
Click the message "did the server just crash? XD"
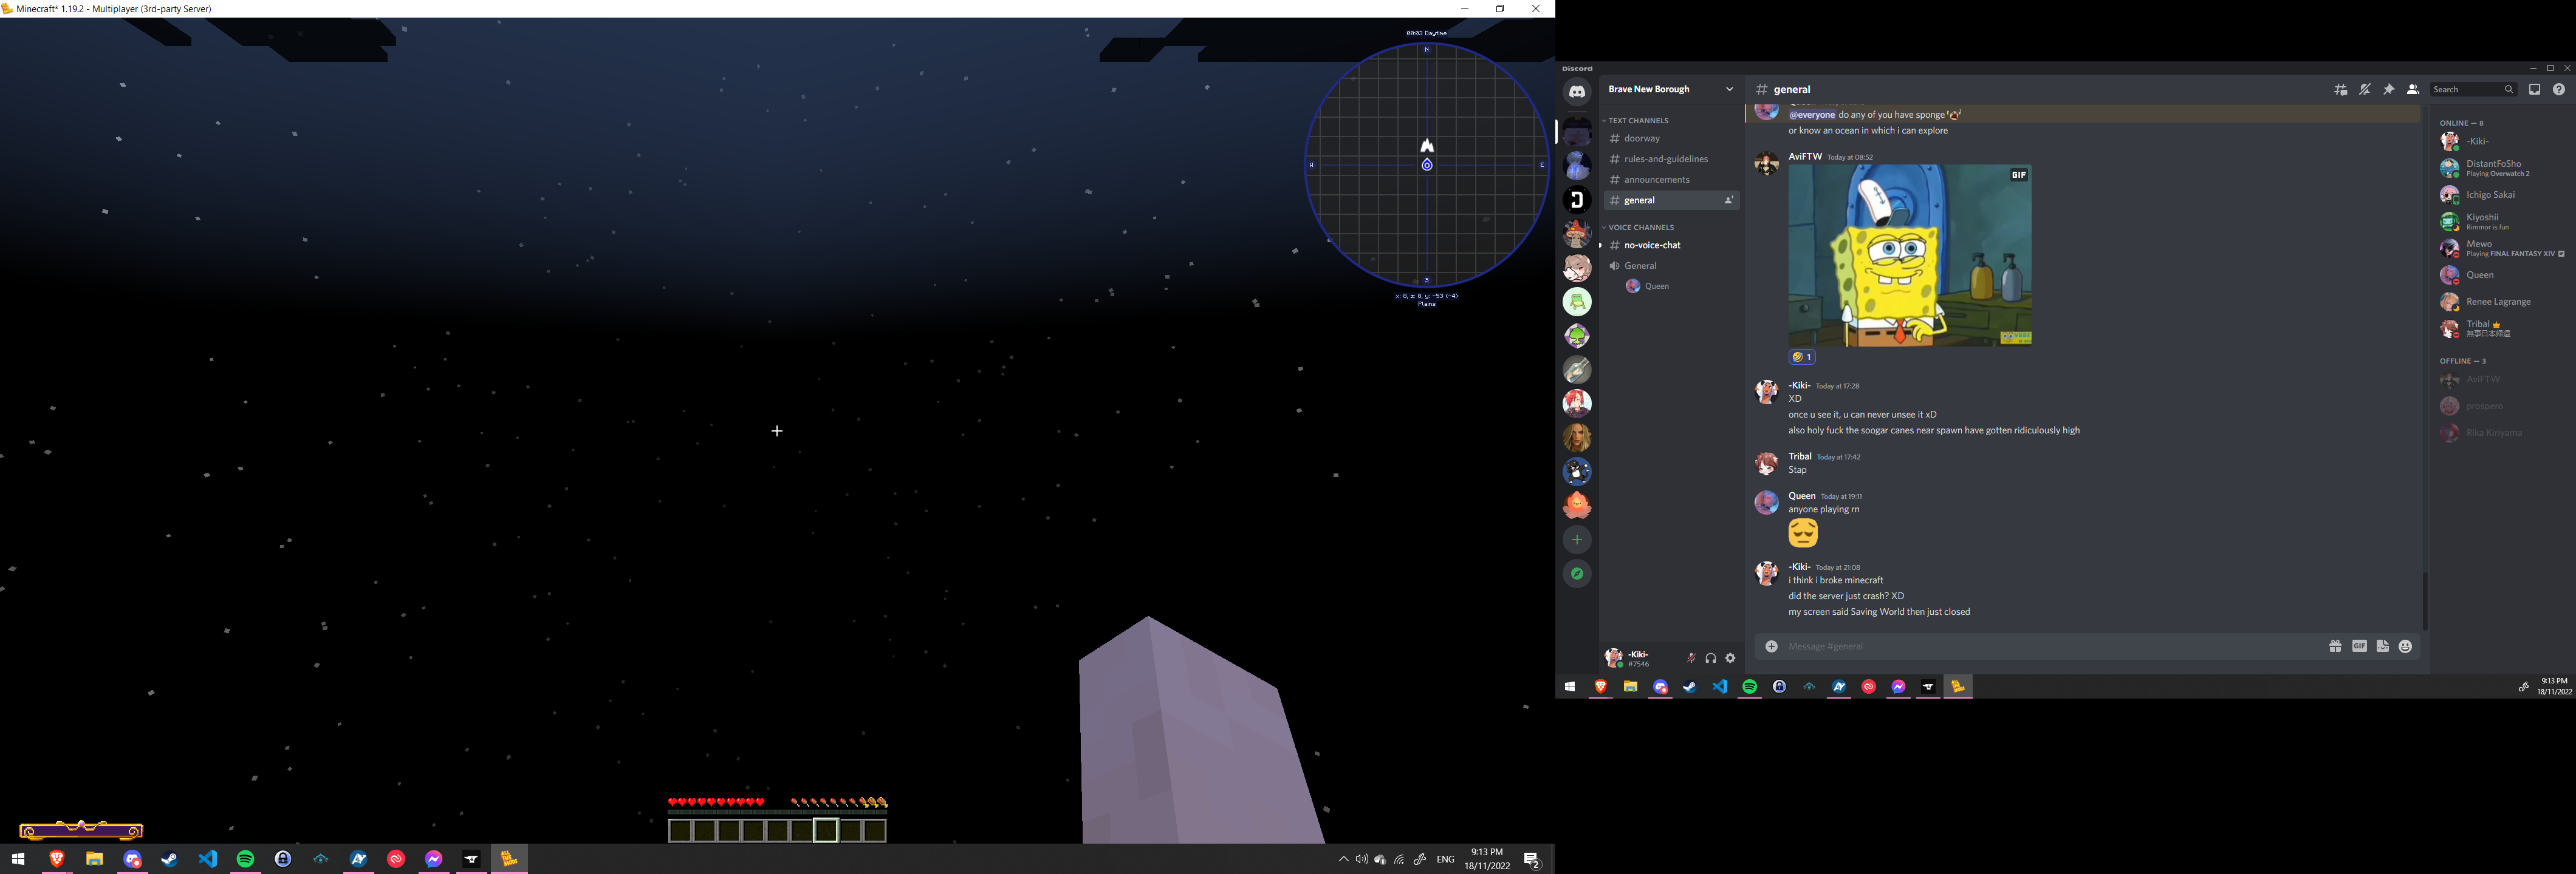point(1846,596)
